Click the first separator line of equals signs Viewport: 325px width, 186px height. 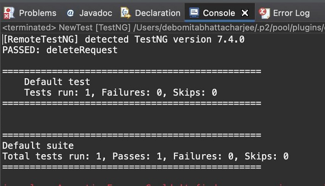(132, 71)
